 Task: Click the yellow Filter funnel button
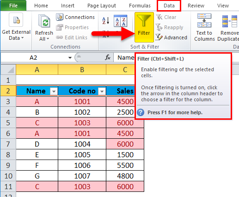click(144, 27)
